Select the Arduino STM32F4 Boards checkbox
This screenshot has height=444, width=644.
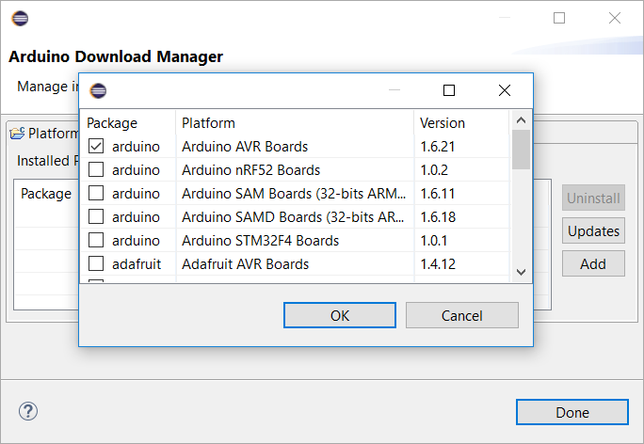point(96,240)
